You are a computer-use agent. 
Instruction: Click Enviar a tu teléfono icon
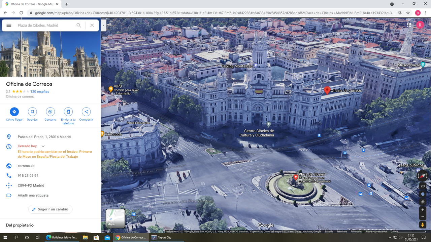tap(68, 112)
